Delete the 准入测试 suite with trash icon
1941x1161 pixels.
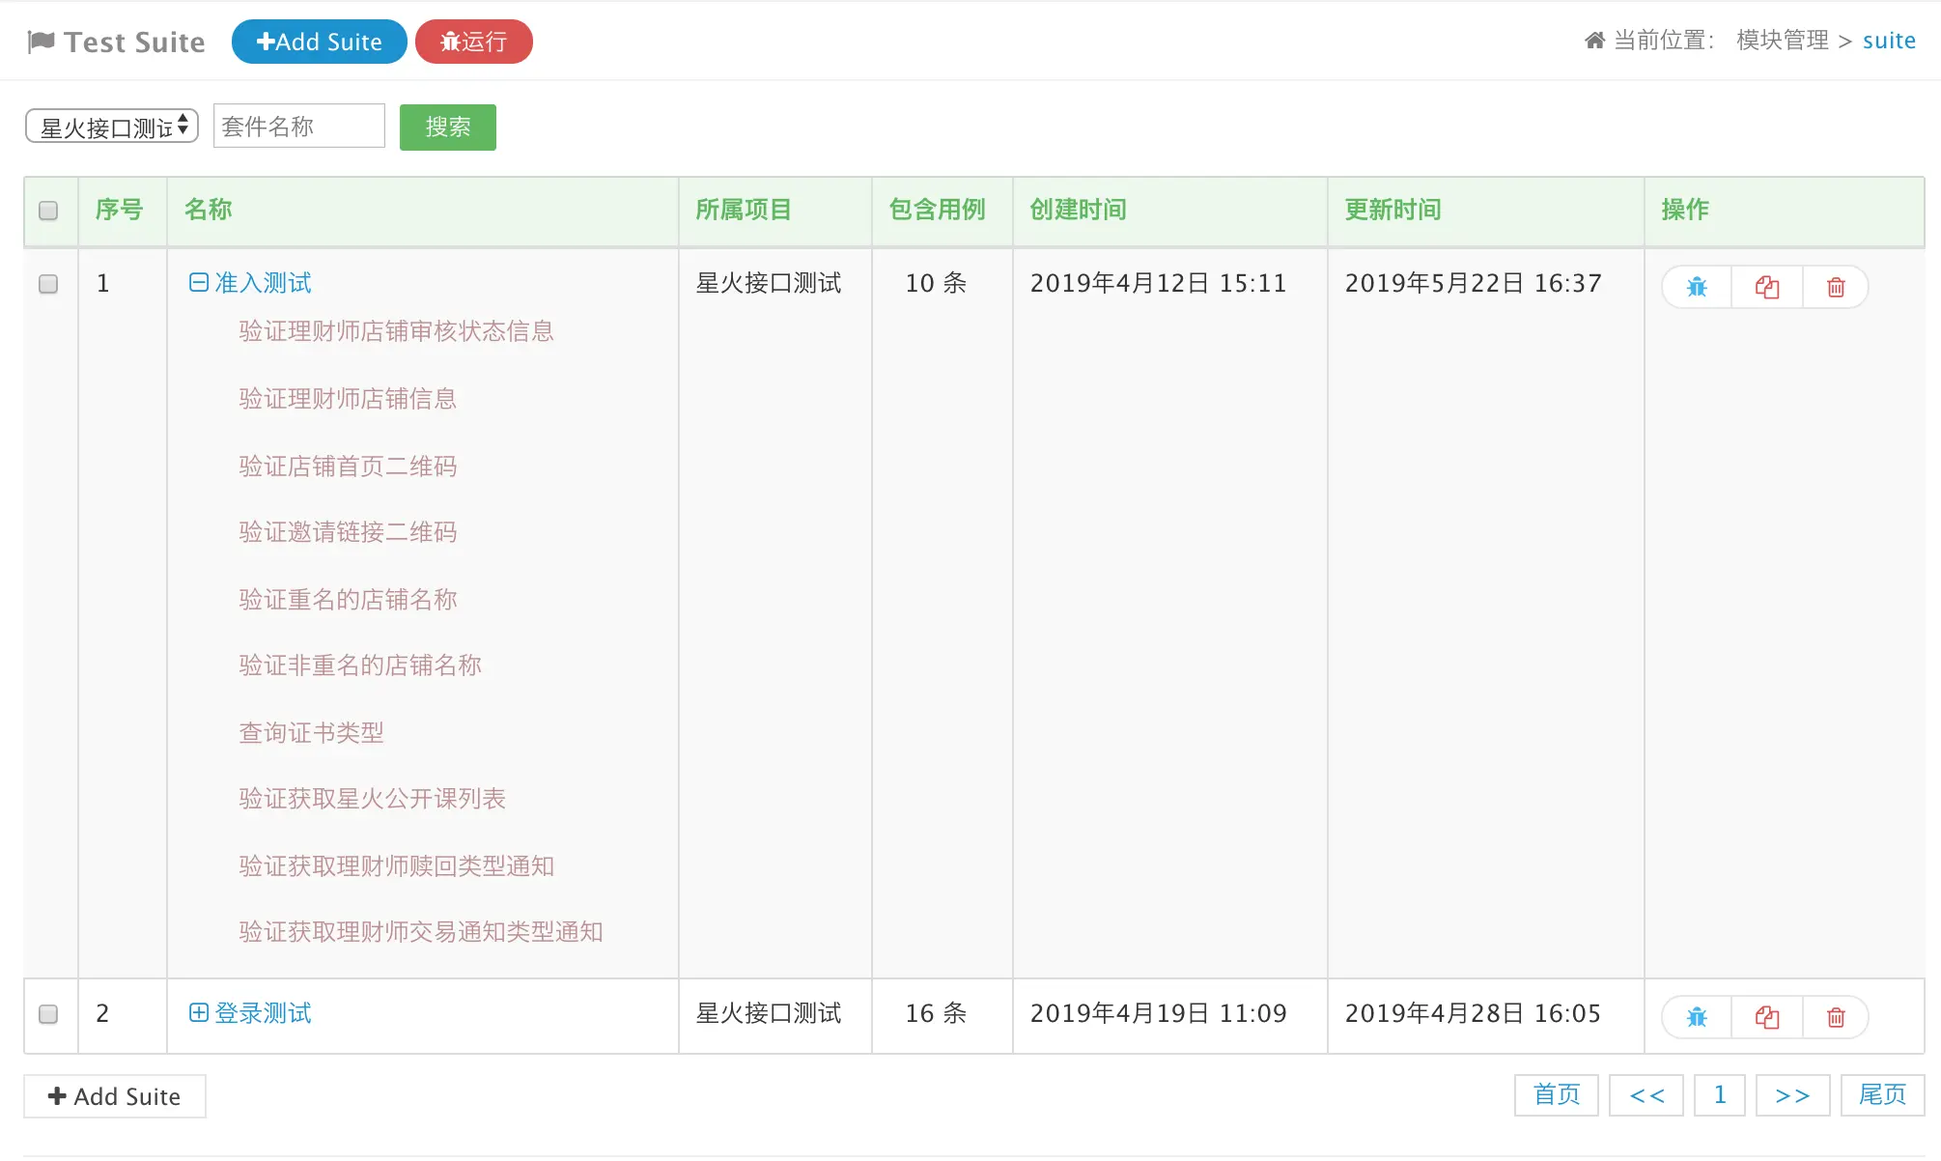1836,287
